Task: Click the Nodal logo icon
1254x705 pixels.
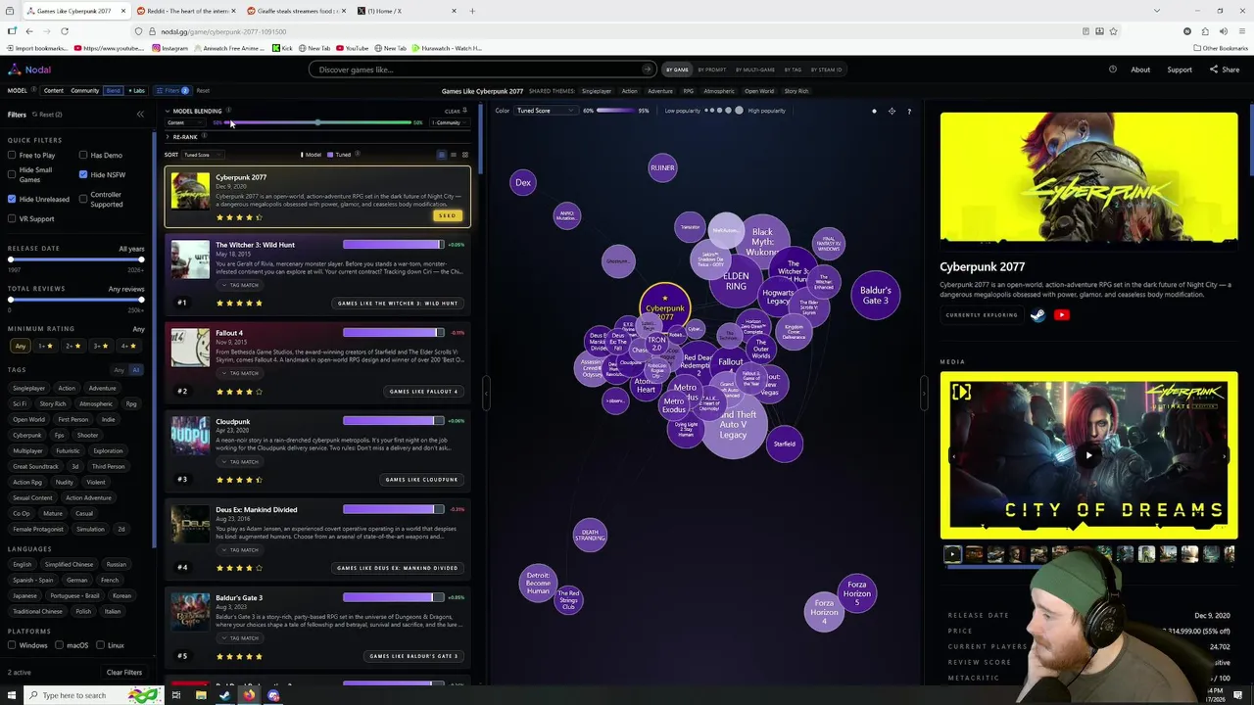Action: 15,70
